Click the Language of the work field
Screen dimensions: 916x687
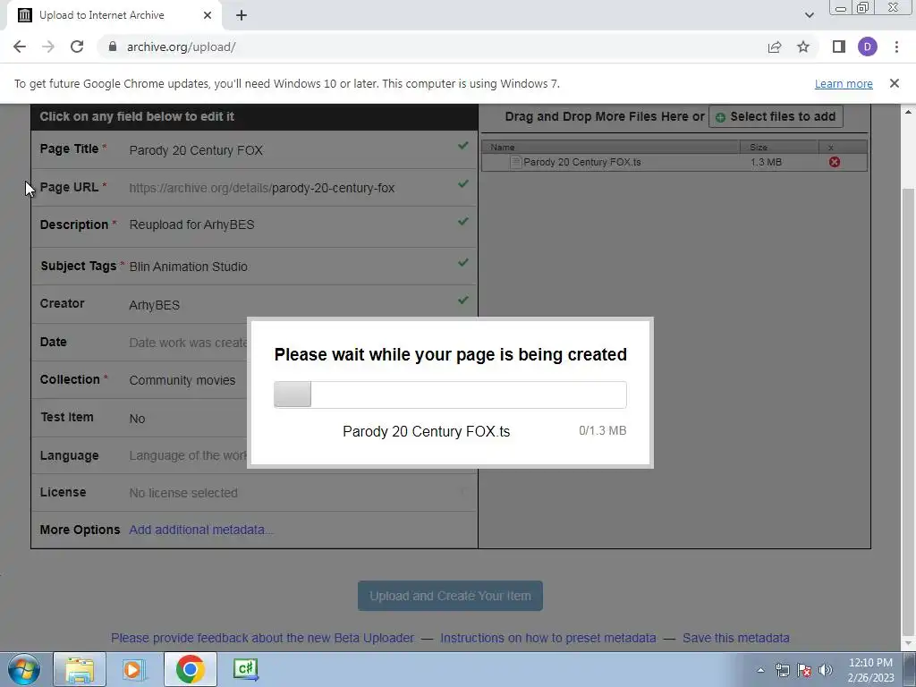(x=188, y=455)
